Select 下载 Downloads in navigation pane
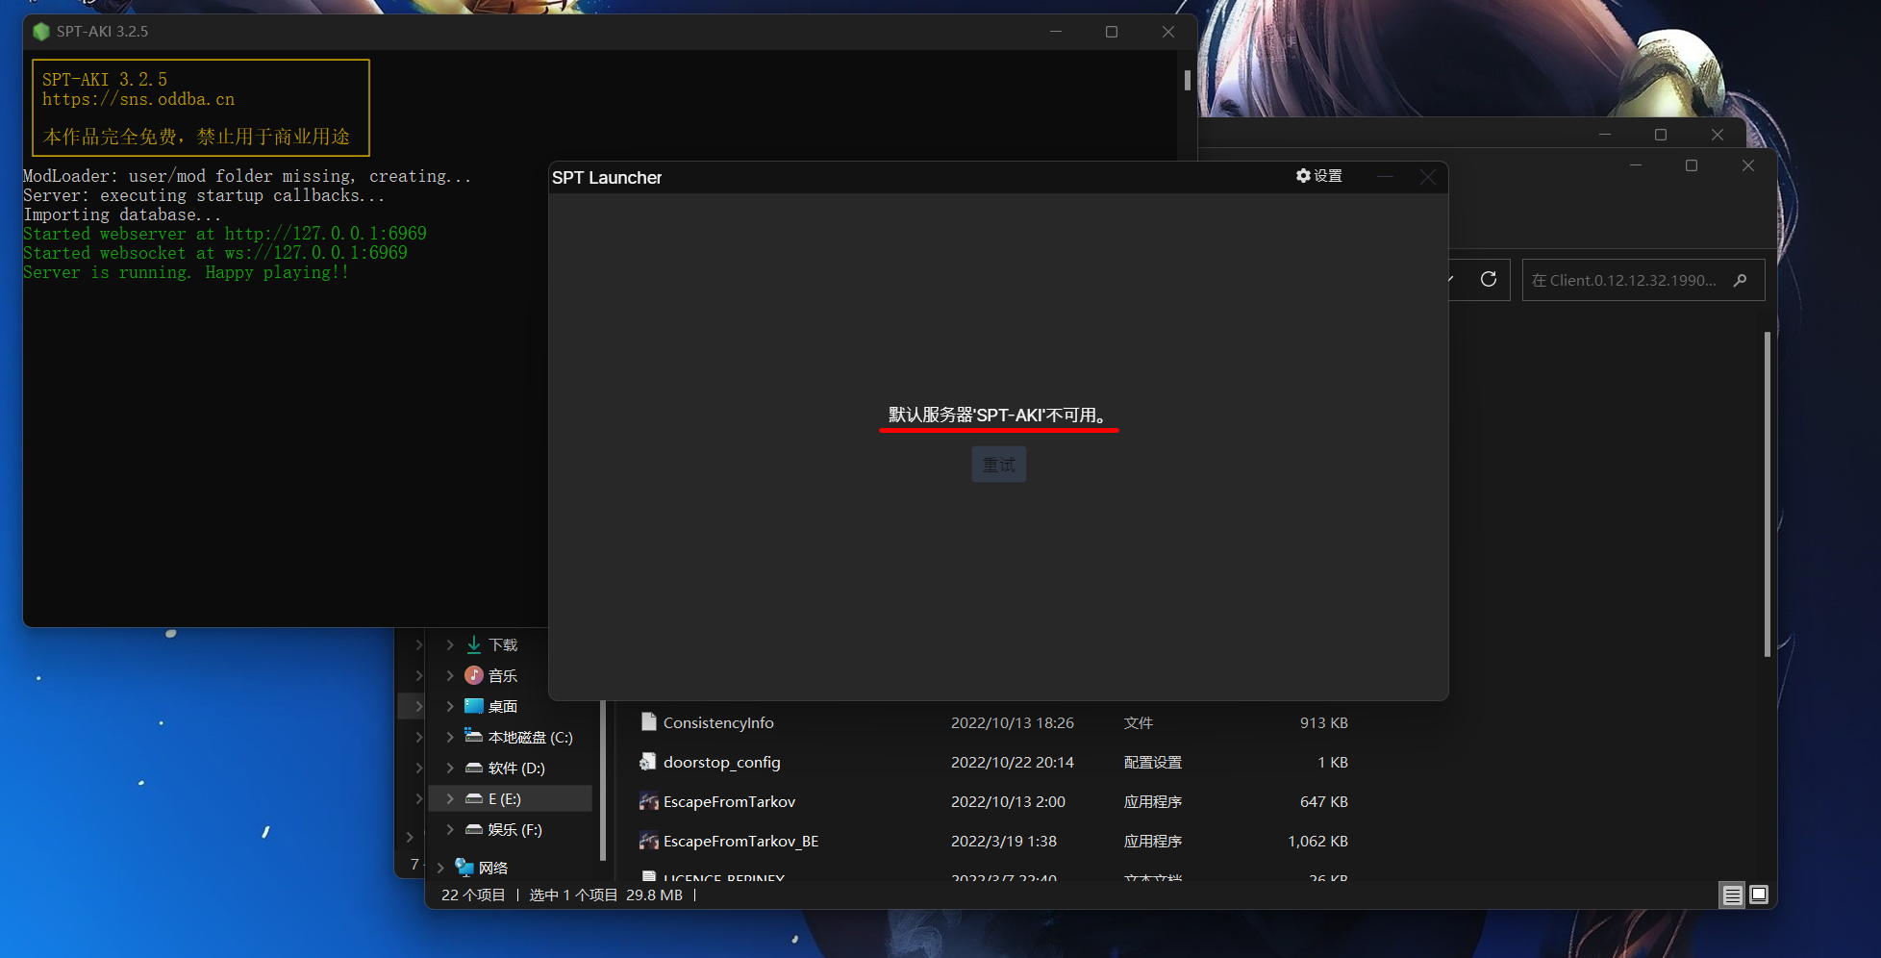 pyautogui.click(x=503, y=644)
